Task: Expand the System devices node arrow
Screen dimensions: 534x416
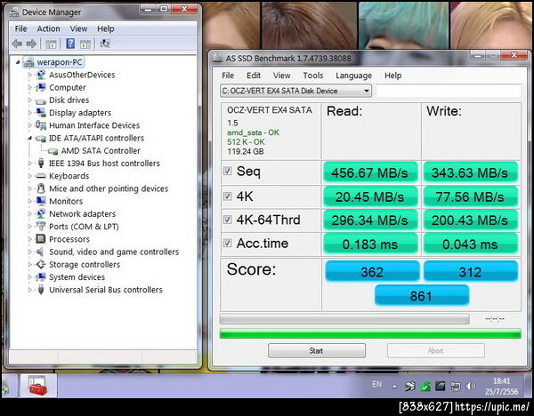Action: 30,276
